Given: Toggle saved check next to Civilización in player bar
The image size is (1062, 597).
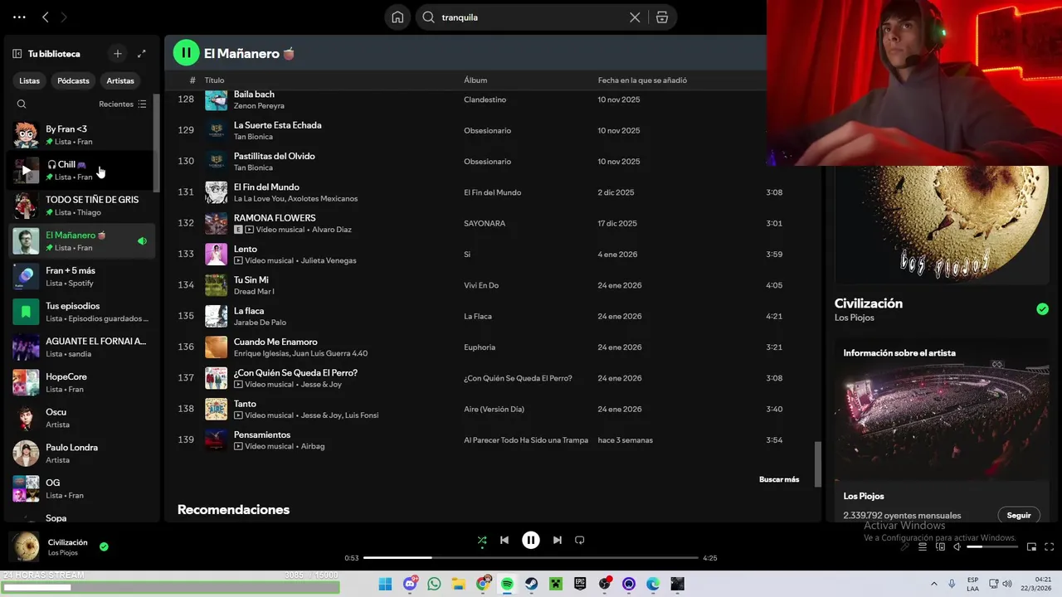Looking at the screenshot, I should coord(104,546).
